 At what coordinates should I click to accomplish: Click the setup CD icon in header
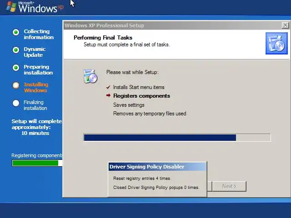point(276,44)
